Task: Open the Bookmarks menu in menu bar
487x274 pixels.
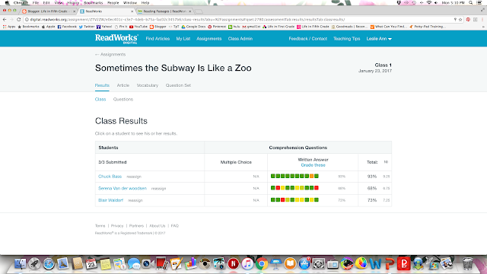Action: [93, 2]
